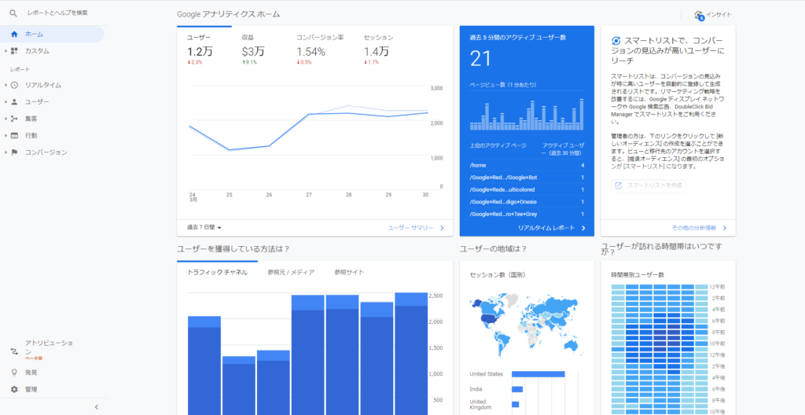Click the smart list circular logo icon

tap(616, 41)
